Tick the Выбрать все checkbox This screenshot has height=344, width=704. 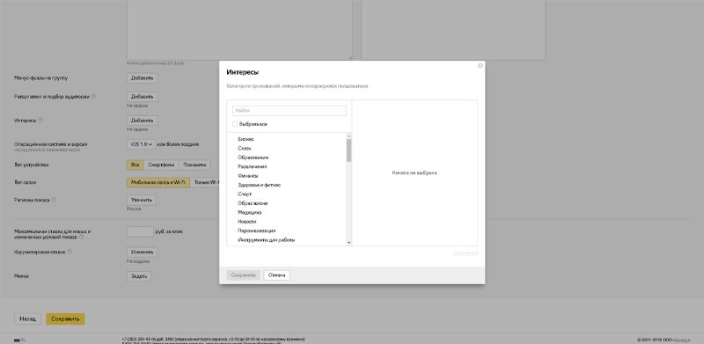pos(235,124)
